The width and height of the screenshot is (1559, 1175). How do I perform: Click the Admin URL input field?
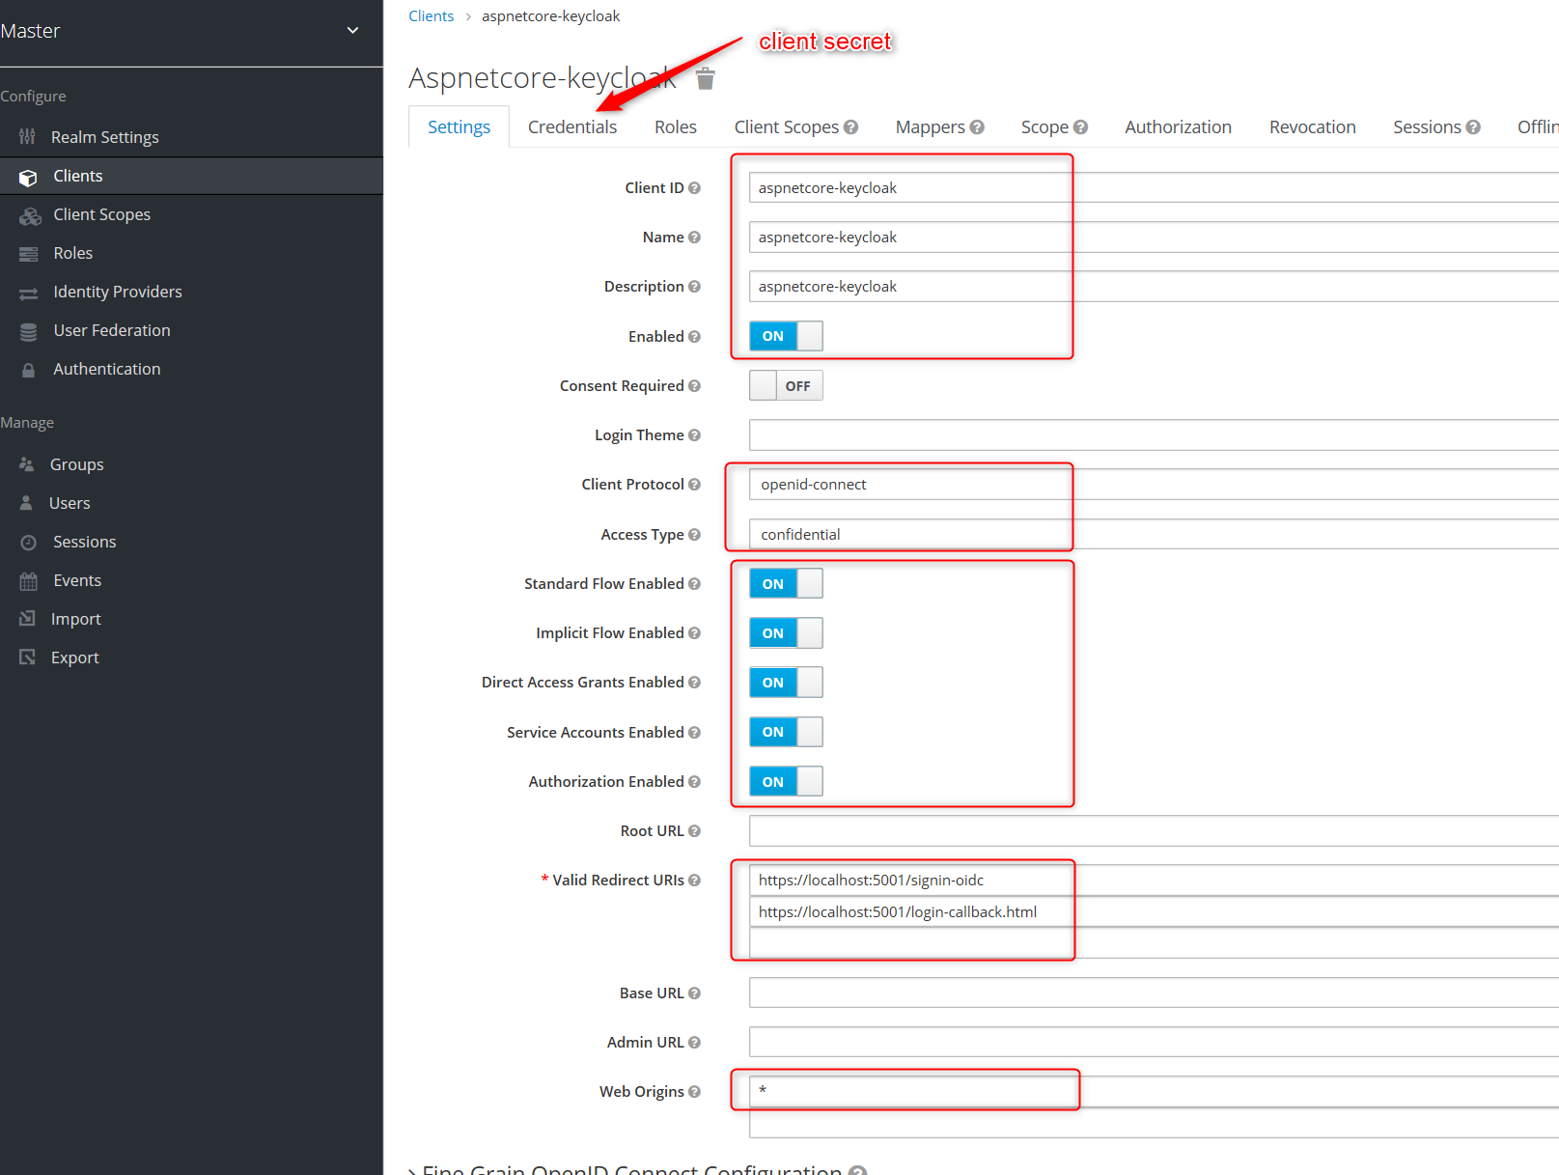point(1154,1042)
